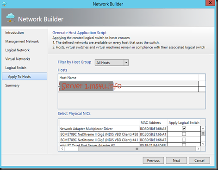Cancel the Network Builder wizard

[x=199, y=160]
